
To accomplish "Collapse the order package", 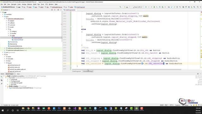I will (x=9, y=35).
